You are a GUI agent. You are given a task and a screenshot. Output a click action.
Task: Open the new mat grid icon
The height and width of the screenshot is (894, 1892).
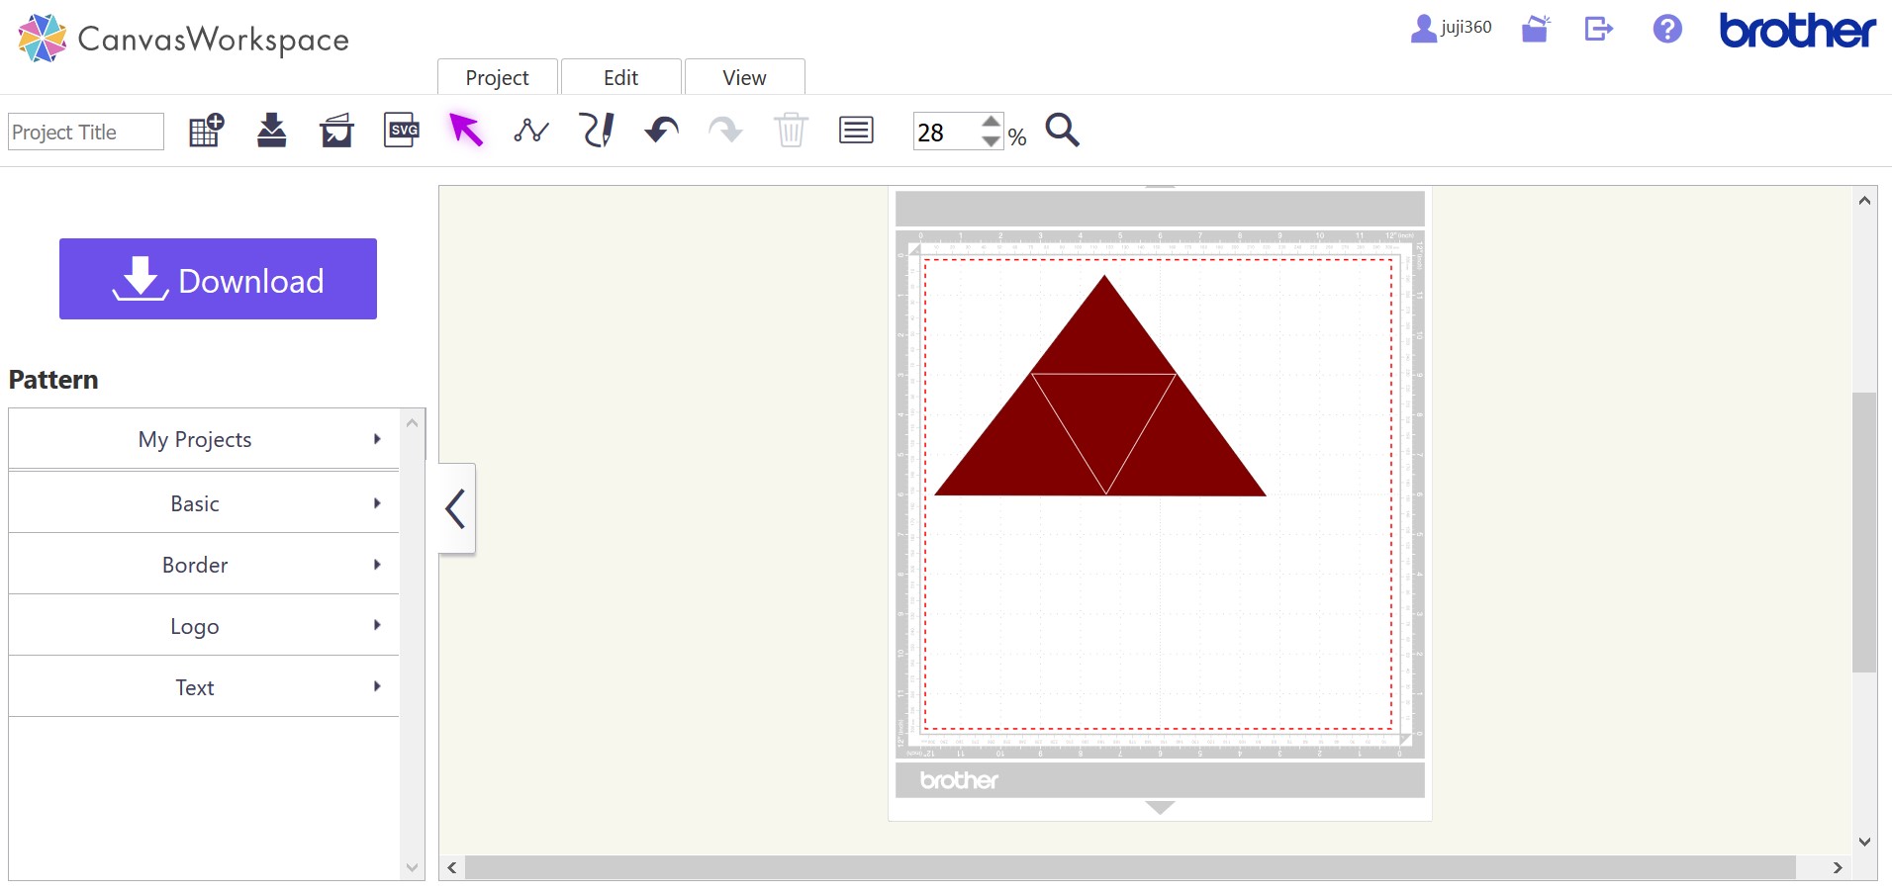click(207, 131)
